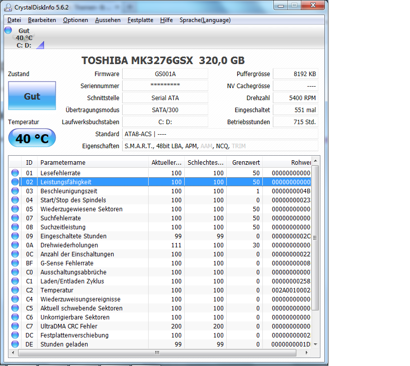
Task: Sort by the Parametername column header
Action: click(x=93, y=163)
